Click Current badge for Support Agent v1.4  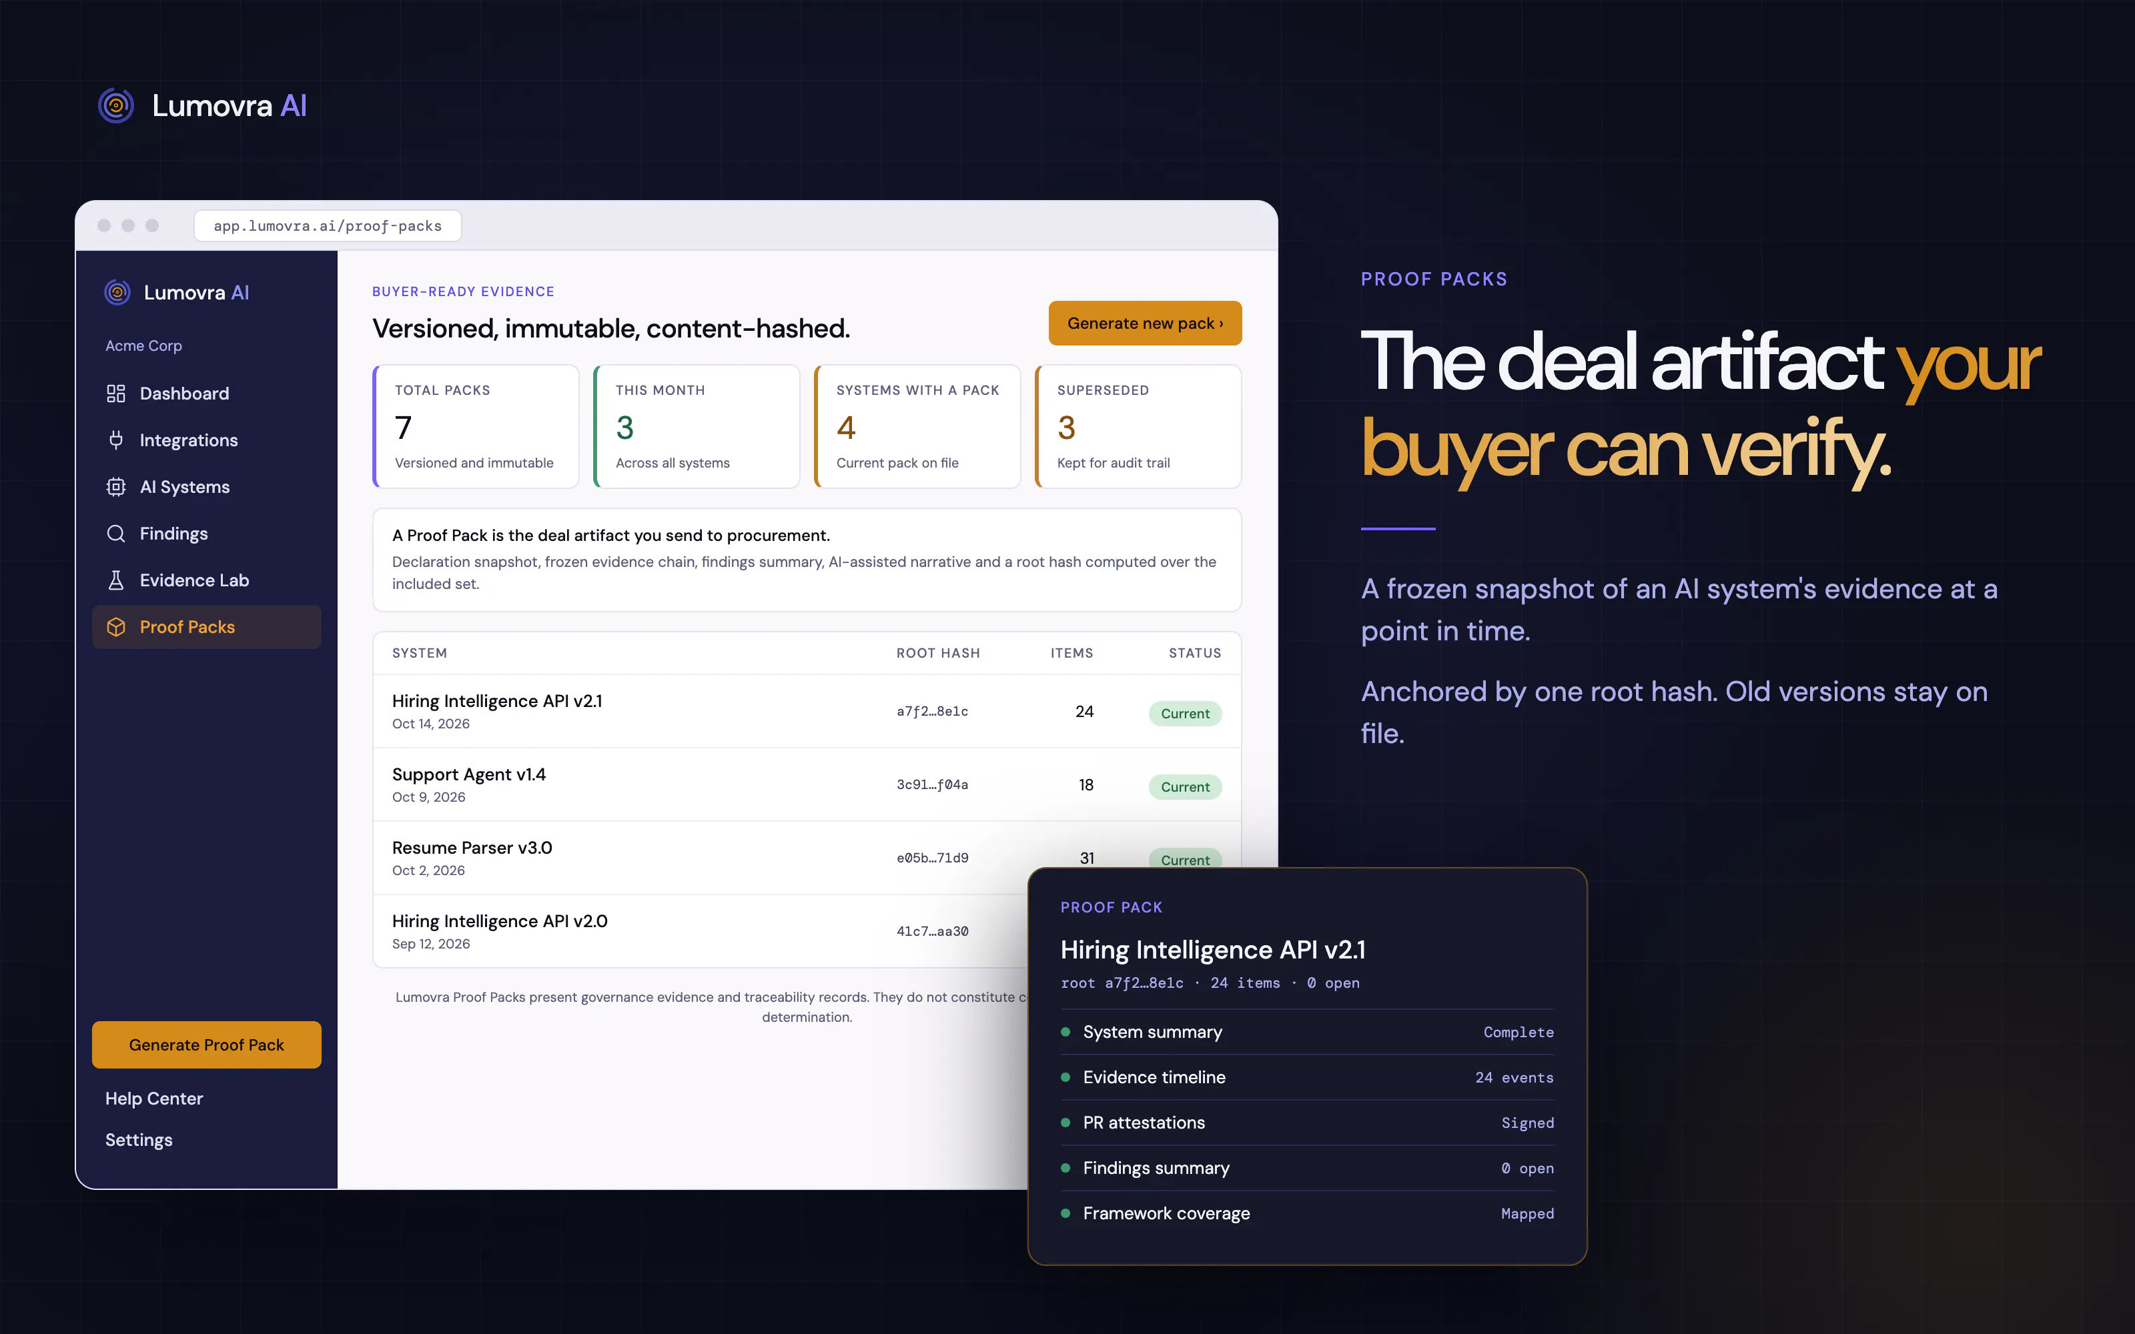click(x=1185, y=787)
